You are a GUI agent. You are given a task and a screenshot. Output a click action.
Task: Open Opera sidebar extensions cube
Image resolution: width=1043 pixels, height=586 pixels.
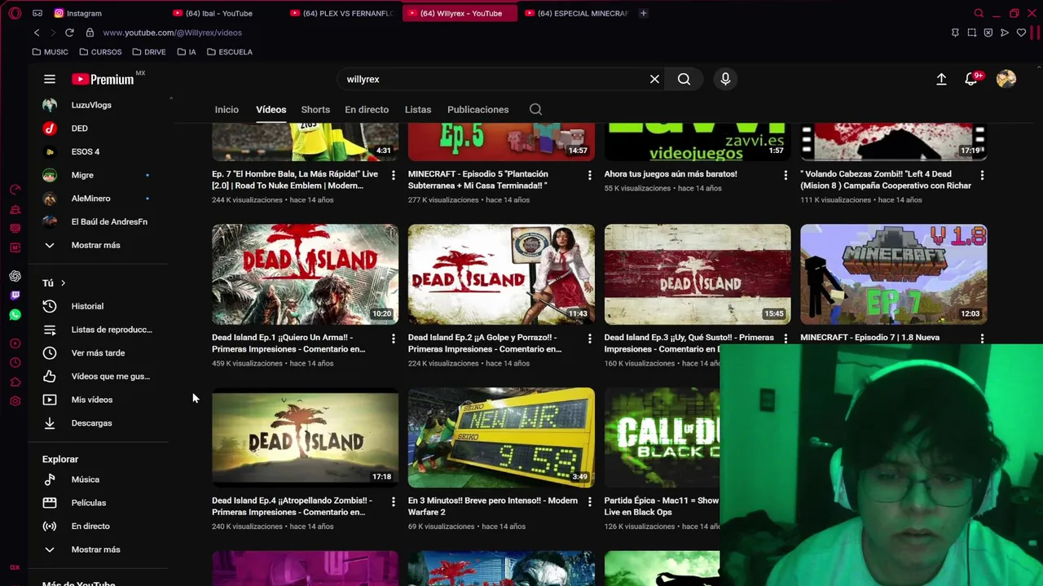coord(15,383)
